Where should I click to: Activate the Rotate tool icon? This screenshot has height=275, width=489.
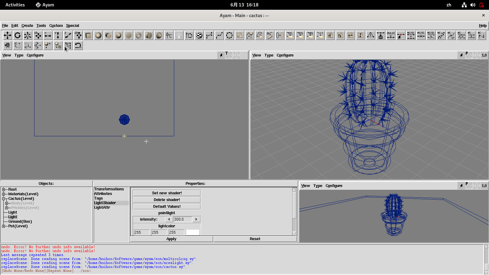click(x=18, y=35)
